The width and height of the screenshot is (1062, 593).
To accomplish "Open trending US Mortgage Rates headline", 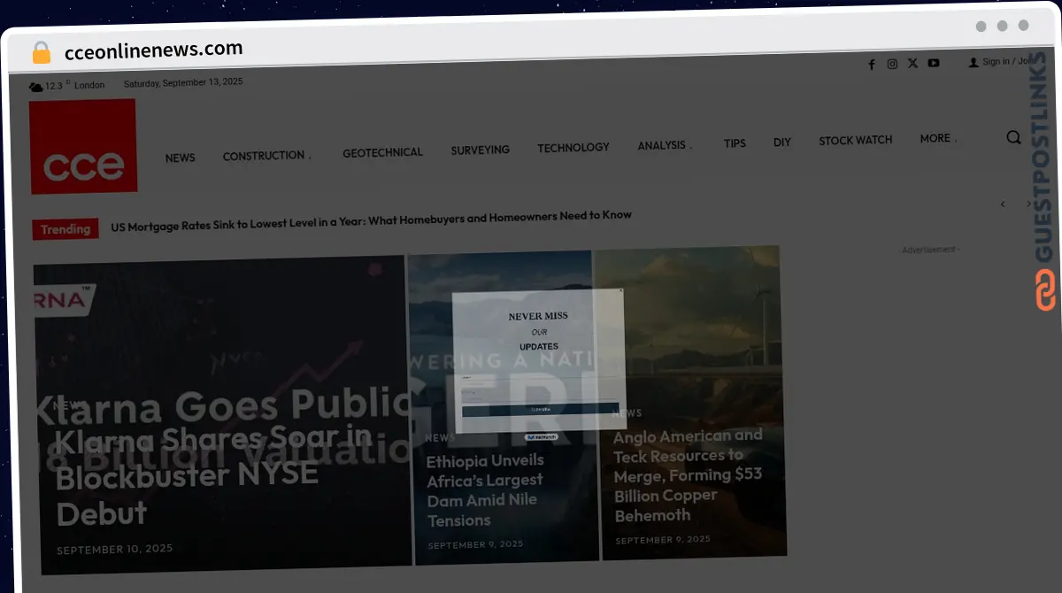I will [371, 217].
